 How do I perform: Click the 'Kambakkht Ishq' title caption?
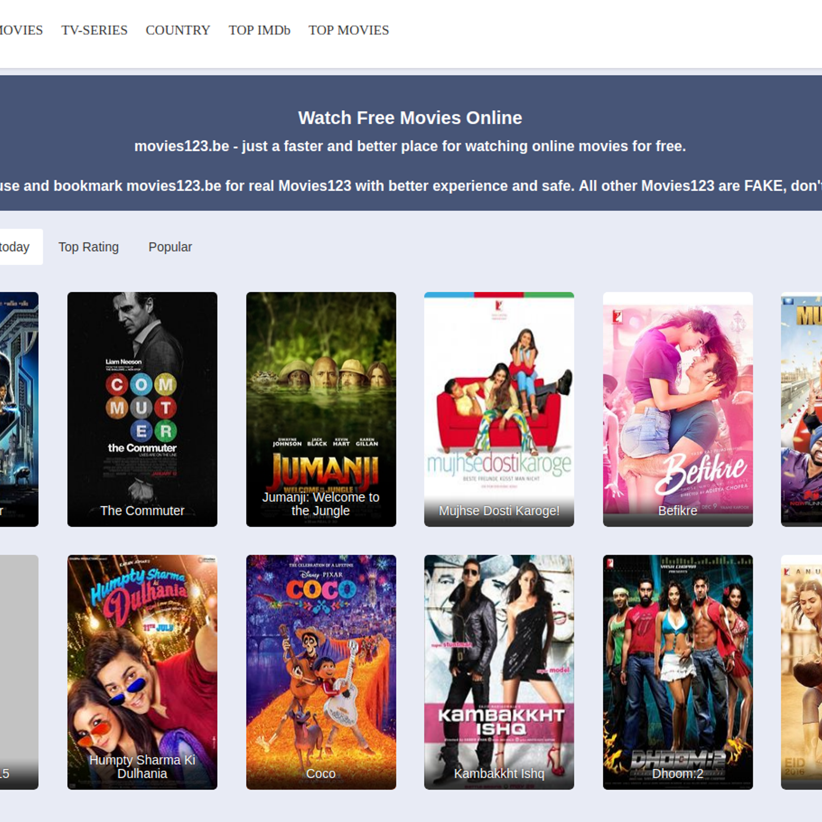tap(499, 774)
